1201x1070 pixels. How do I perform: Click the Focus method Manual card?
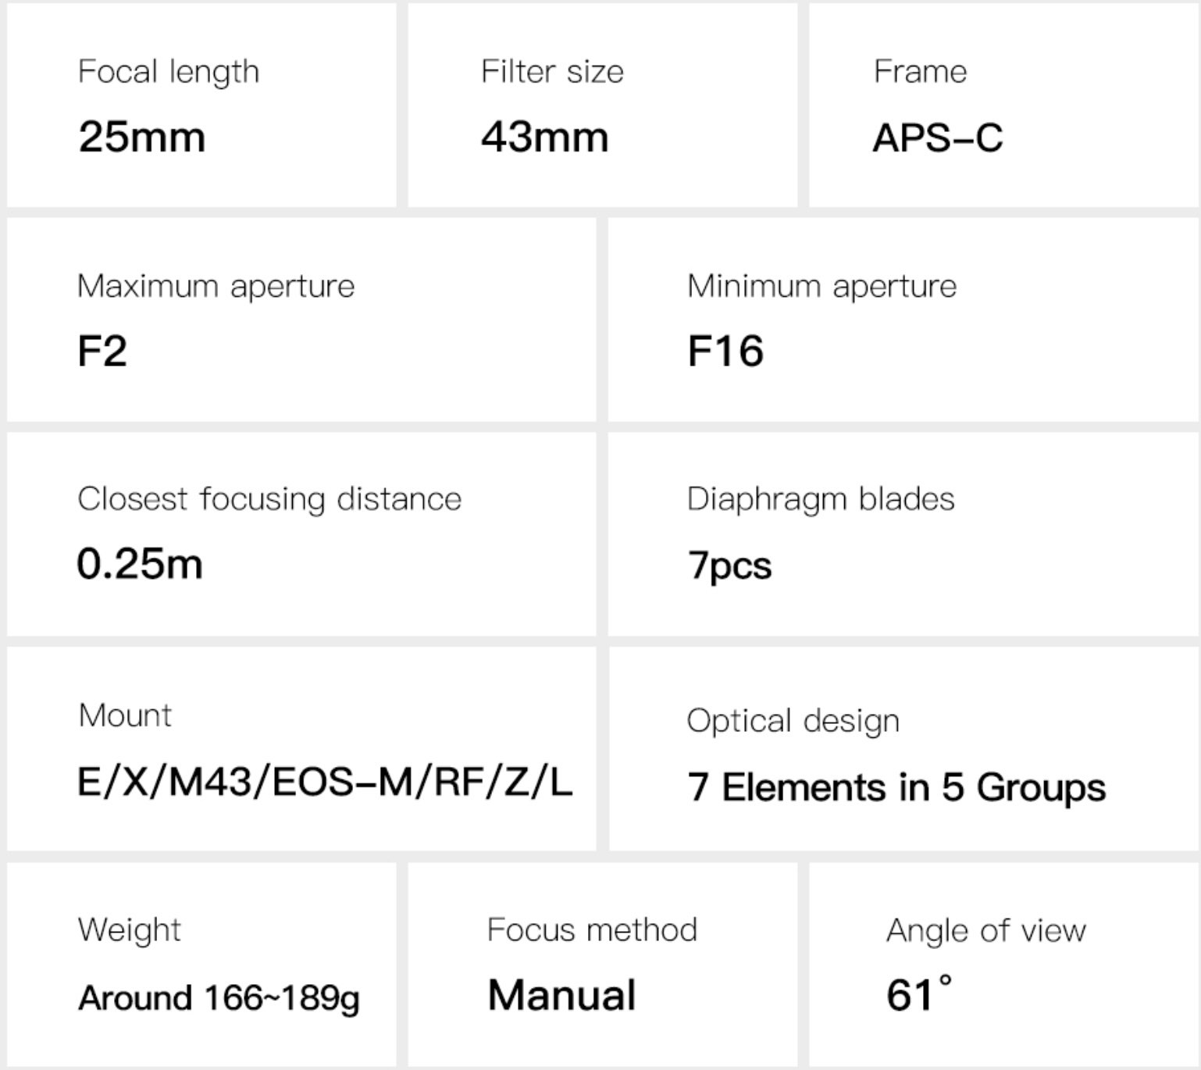coord(602,965)
